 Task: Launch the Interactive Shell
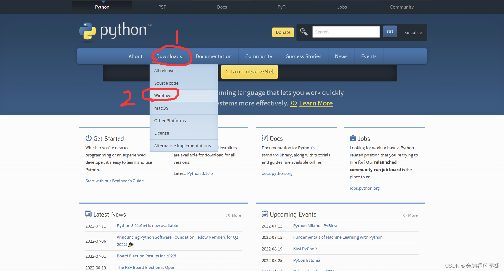tap(250, 72)
